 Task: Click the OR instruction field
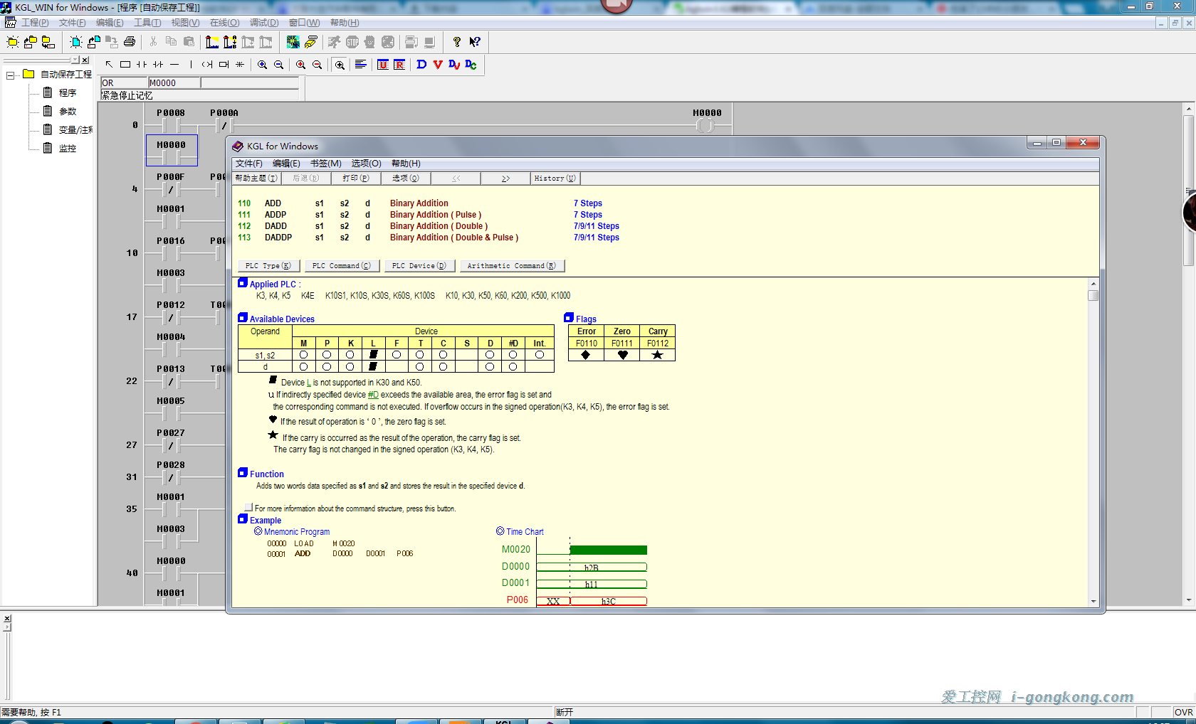tap(124, 83)
